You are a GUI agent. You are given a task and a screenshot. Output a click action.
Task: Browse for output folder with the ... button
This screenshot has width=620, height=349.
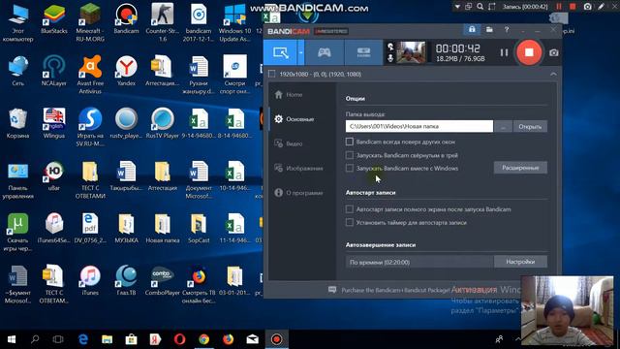click(503, 127)
